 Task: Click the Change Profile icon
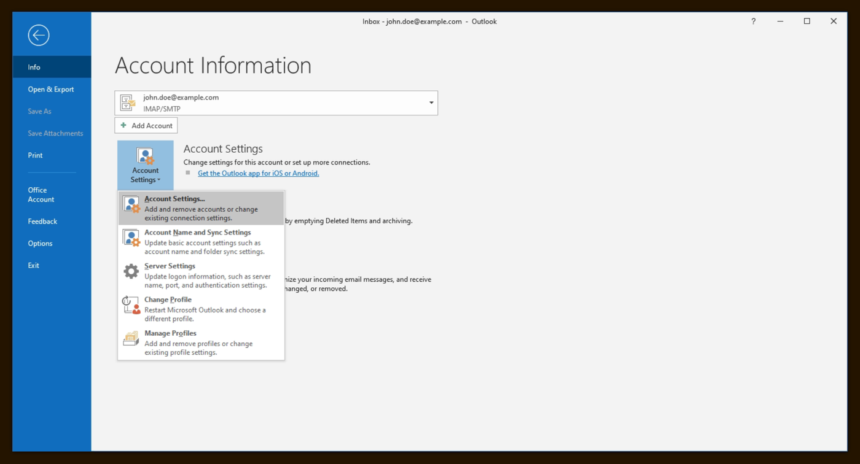(131, 305)
